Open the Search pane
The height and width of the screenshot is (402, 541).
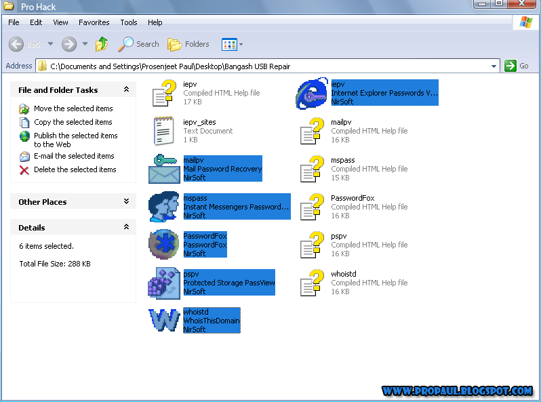pos(138,44)
